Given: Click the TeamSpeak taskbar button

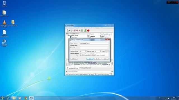Looking at the screenshot, I should tap(31, 98).
